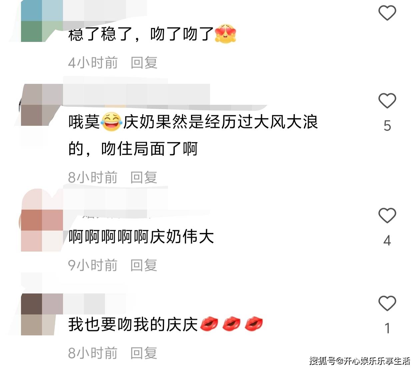The image size is (420, 370).
Task: Select the comment text '稳了稳了，吻了吻了'
Action: (141, 34)
